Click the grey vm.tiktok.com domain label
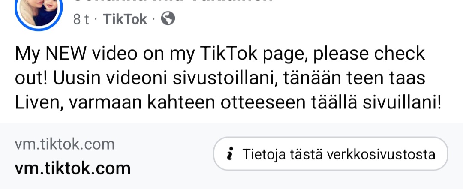Viewport: 463px width, 192px height. [x=65, y=144]
